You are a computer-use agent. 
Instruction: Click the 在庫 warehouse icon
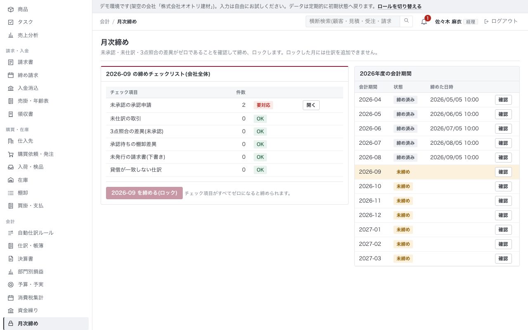(11, 180)
